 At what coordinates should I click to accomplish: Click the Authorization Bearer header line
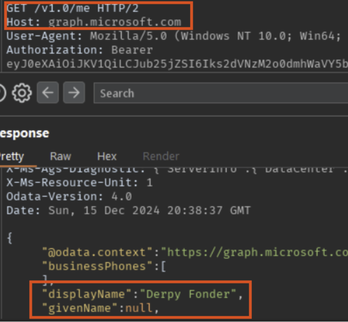[x=79, y=50]
